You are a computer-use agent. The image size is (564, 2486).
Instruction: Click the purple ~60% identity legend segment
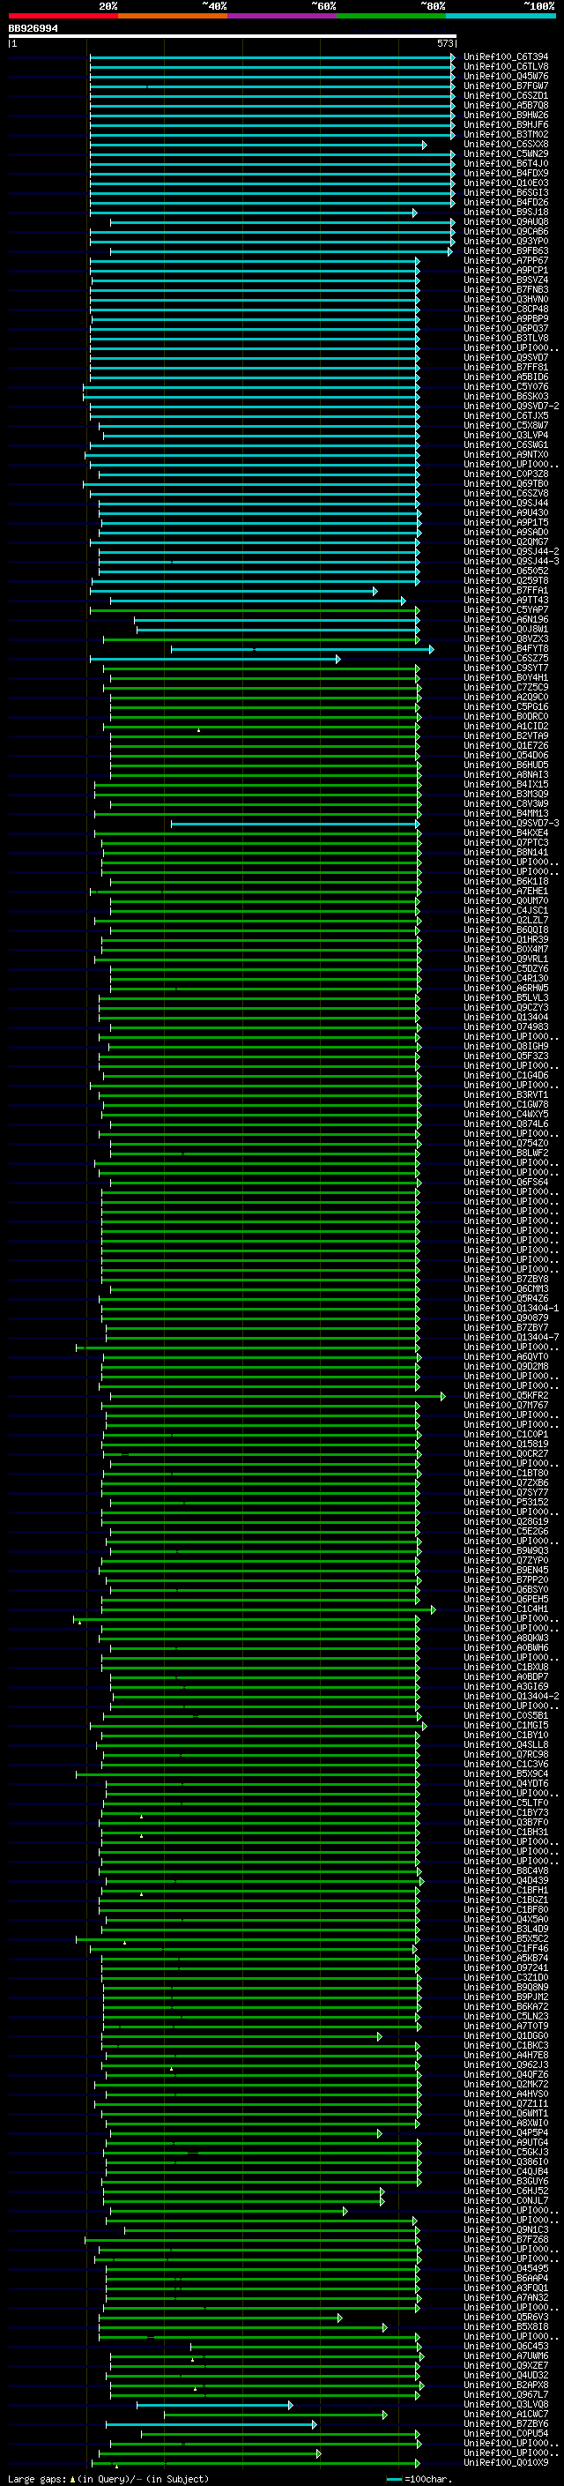pyautogui.click(x=281, y=16)
